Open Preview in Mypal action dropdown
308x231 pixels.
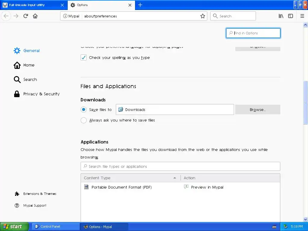pyautogui.click(x=230, y=187)
